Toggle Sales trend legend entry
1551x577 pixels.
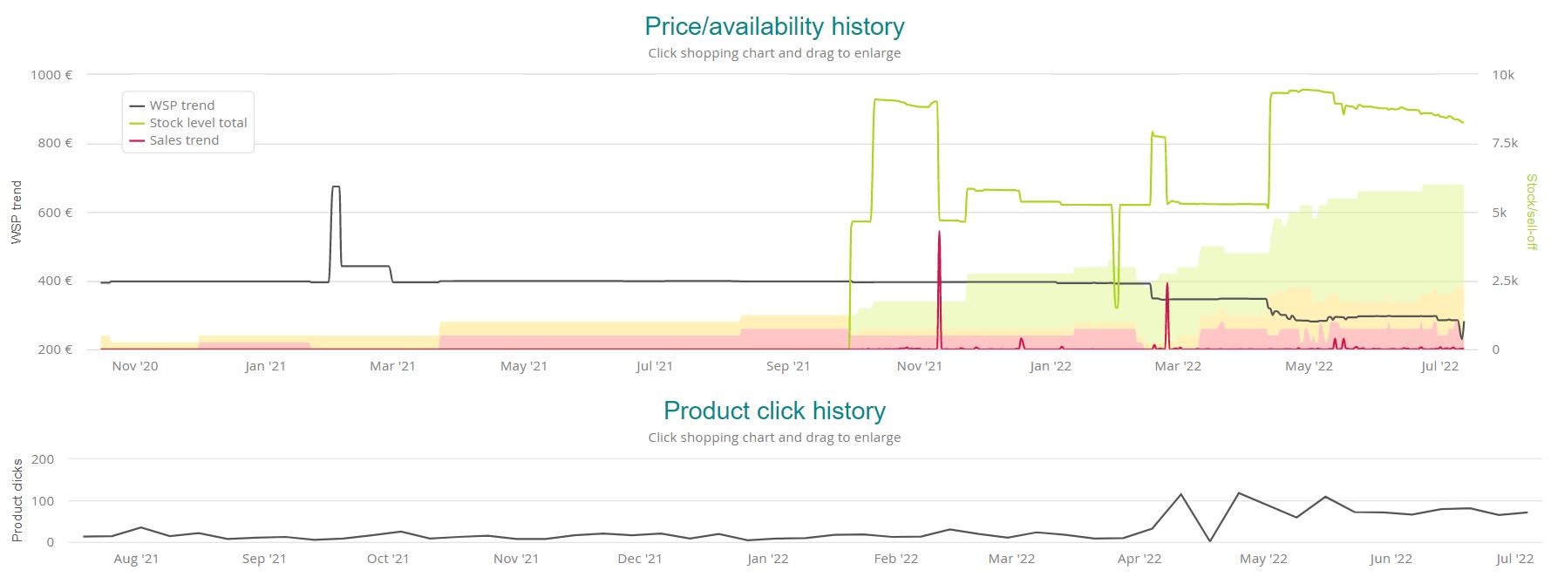click(x=184, y=140)
